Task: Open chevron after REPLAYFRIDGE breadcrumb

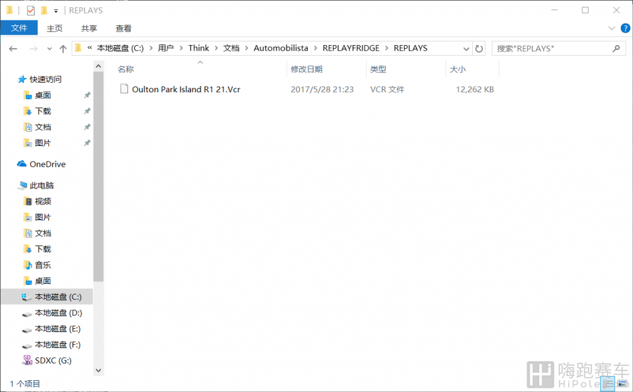Action: pos(386,48)
